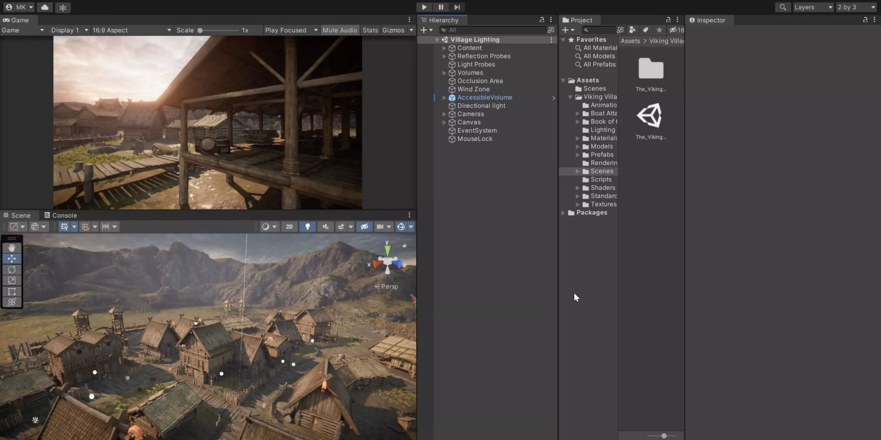Toggle 2D mode in the Scene view
Image resolution: width=881 pixels, height=440 pixels.
(x=289, y=227)
